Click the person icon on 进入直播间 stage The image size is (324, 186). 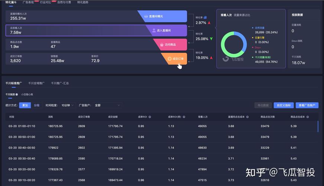(x=154, y=31)
